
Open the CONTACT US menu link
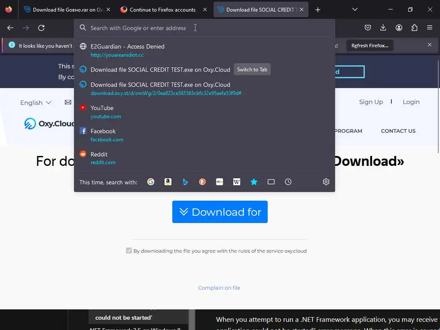[398, 131]
